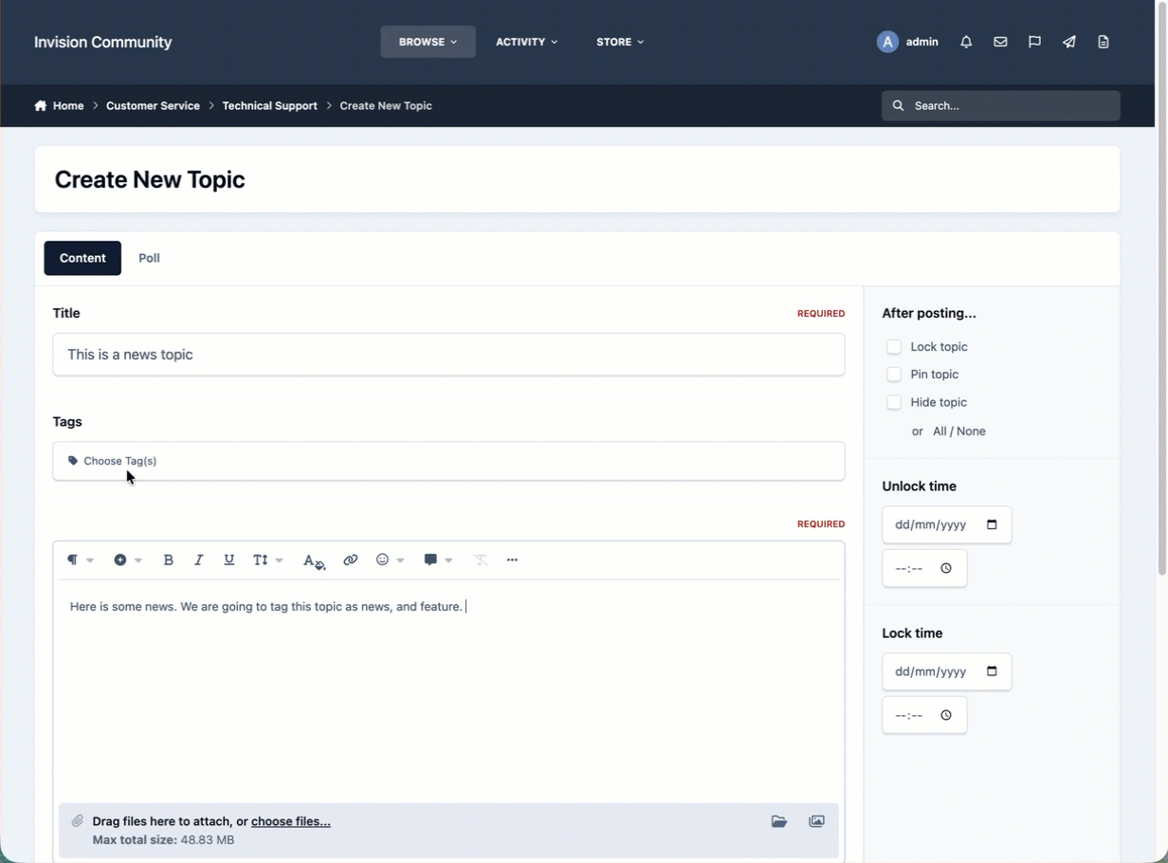
Task: Open the reports flag icon in header
Action: coord(1034,42)
